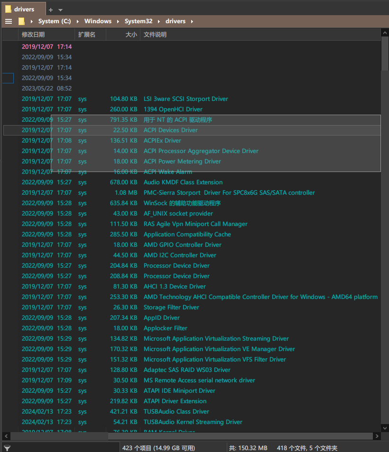Switch to the drivers tab

tap(24, 9)
